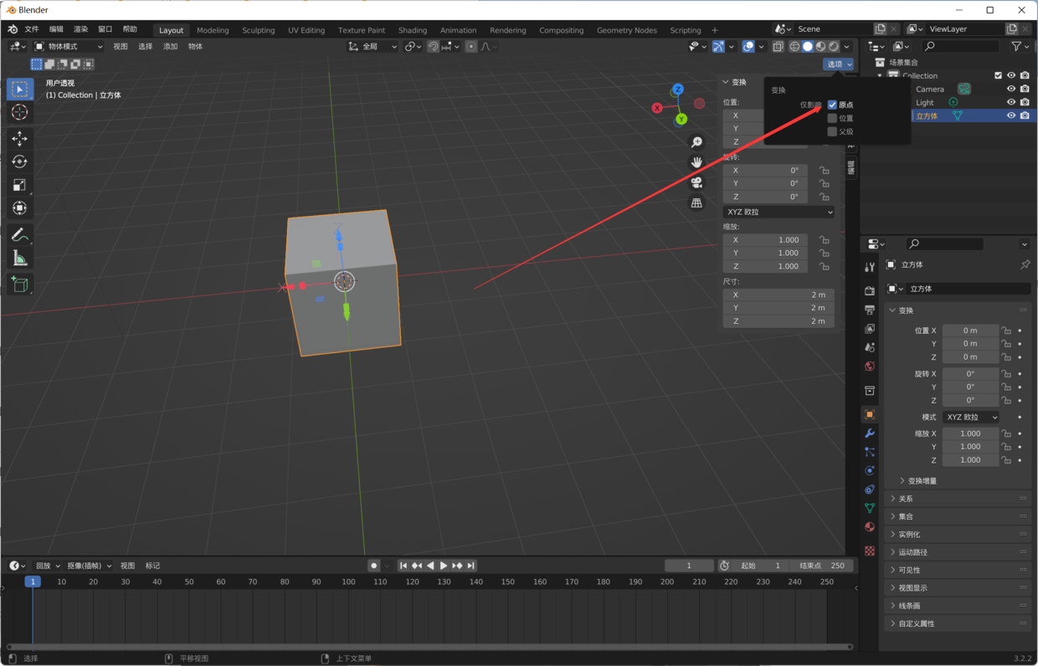Viewport: 1038px width, 666px height.
Task: Select the Camera item in outliner
Action: (930, 89)
